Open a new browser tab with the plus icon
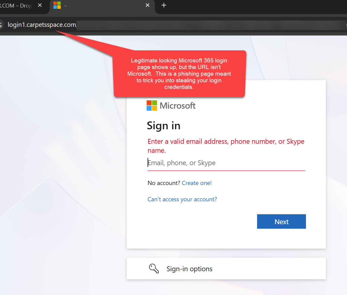 (164, 5)
